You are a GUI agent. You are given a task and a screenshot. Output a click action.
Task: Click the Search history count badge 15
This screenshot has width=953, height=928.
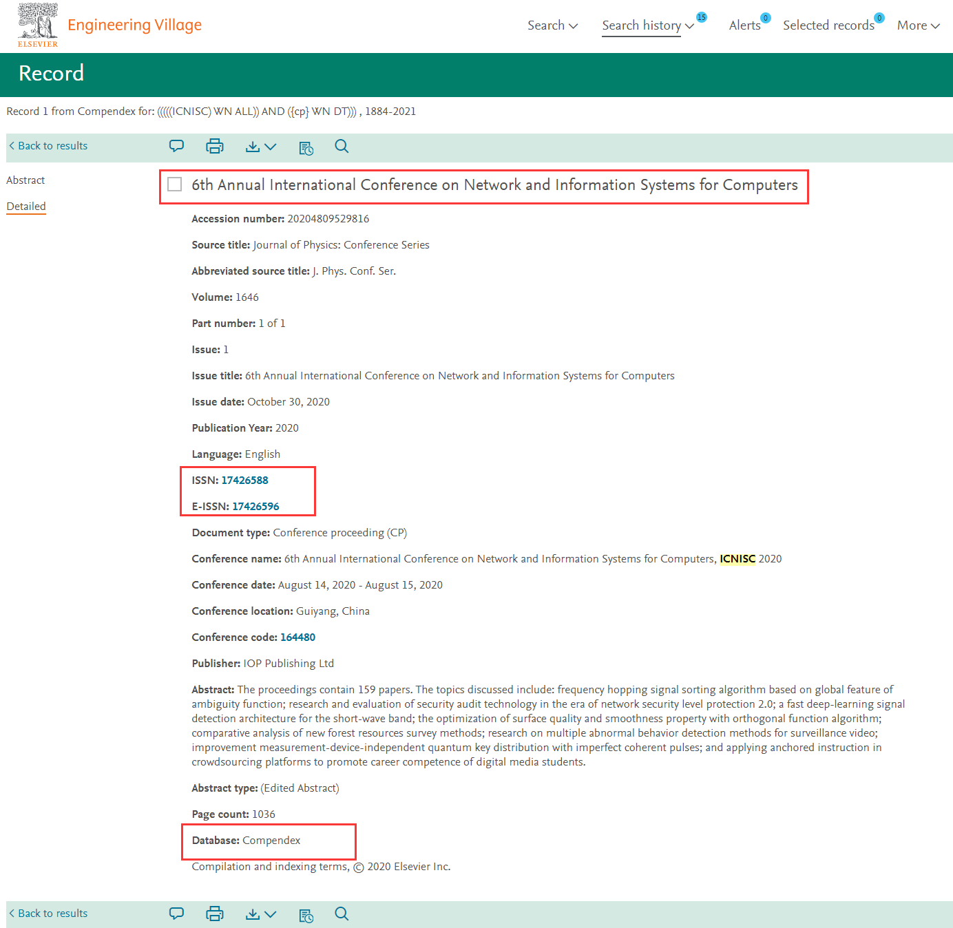(702, 17)
